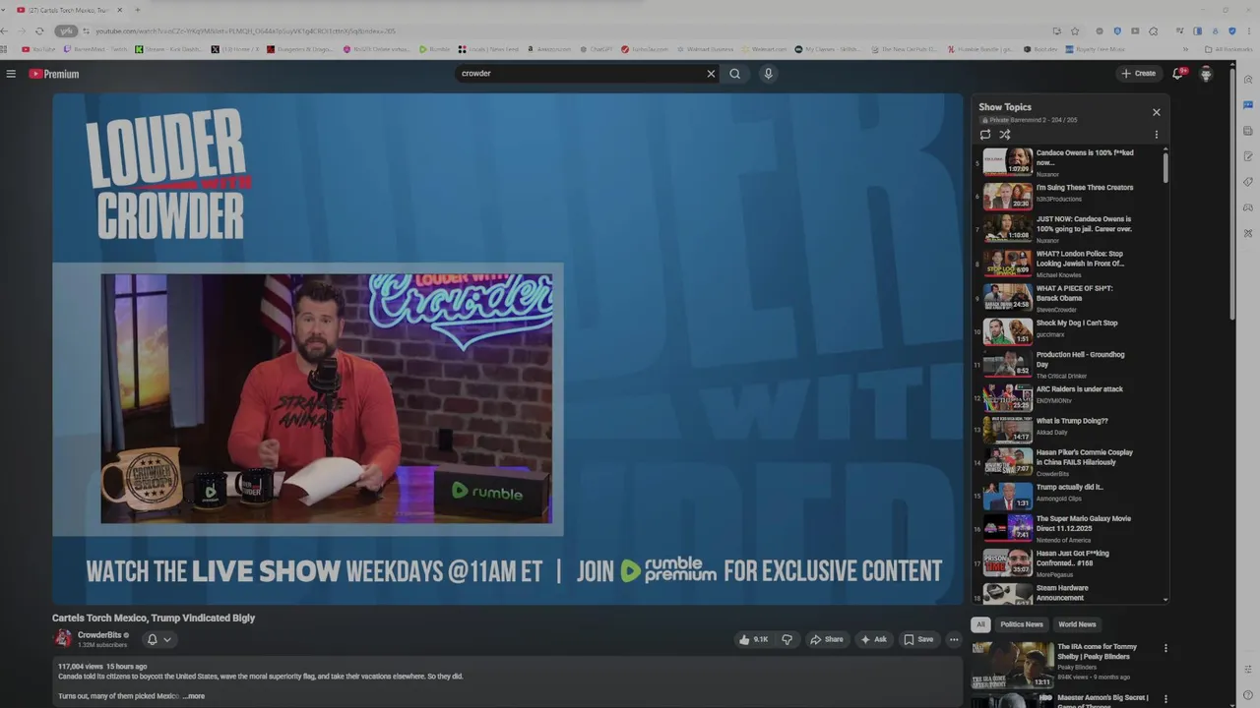Reload the page in browser toolbar
1260x708 pixels.
pos(38,30)
